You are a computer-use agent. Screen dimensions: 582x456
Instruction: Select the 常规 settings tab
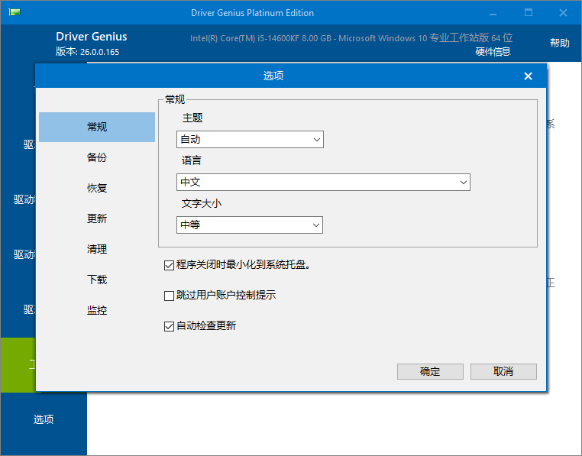pos(97,127)
